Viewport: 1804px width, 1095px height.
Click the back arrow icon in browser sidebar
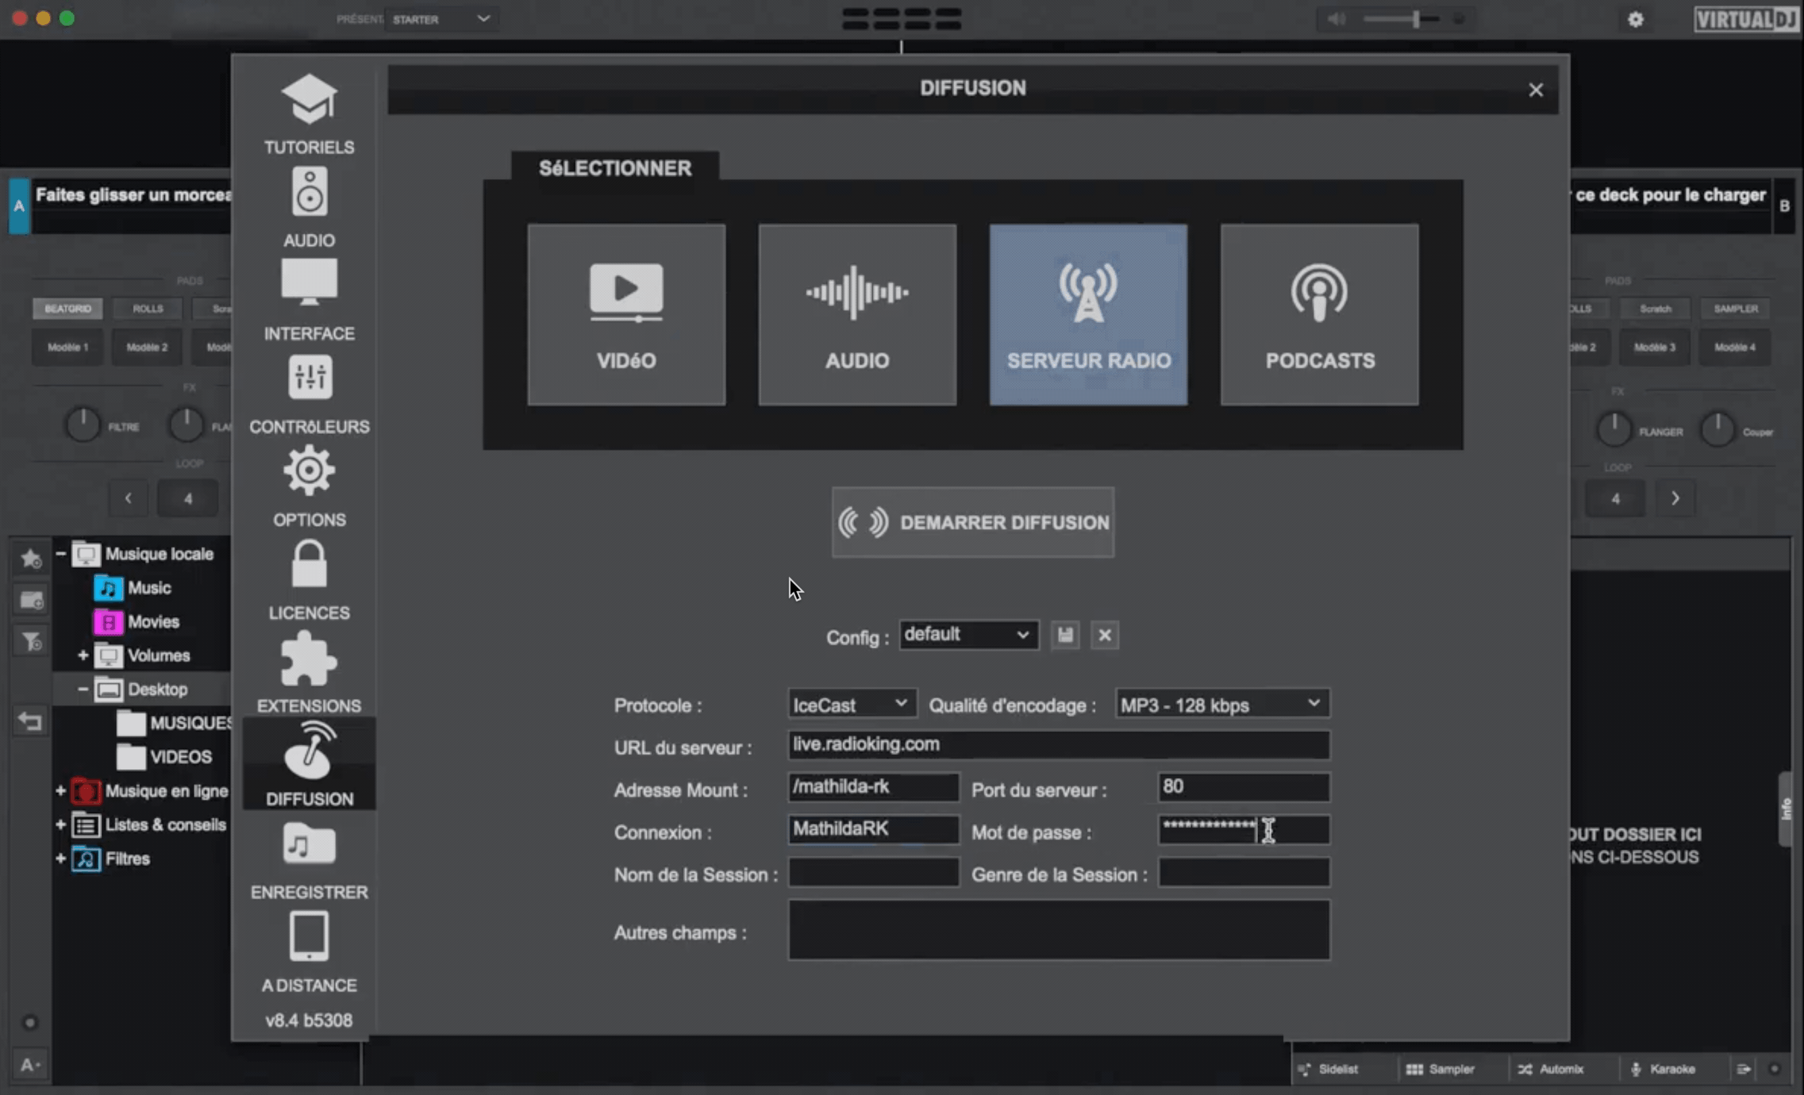tap(31, 721)
